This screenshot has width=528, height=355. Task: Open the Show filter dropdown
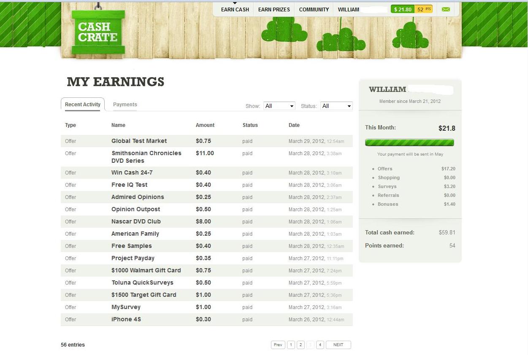coord(279,106)
